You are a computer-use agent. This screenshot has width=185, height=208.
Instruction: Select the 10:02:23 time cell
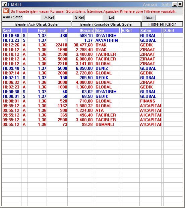[x=11, y=87]
